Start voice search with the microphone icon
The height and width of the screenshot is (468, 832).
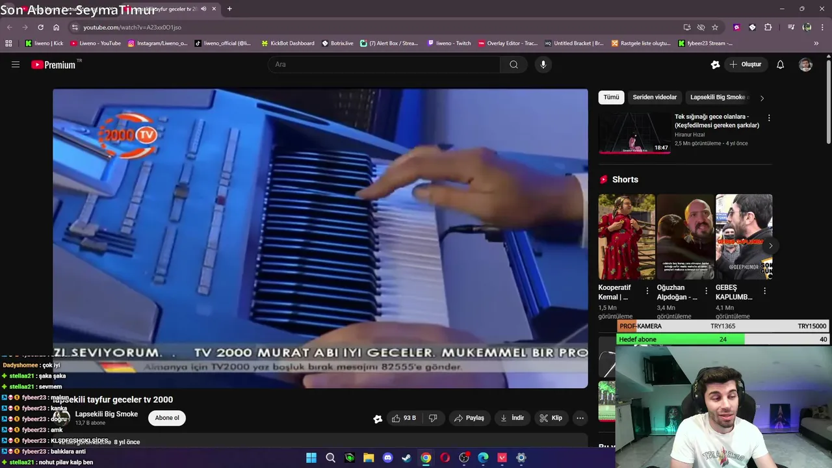click(543, 64)
